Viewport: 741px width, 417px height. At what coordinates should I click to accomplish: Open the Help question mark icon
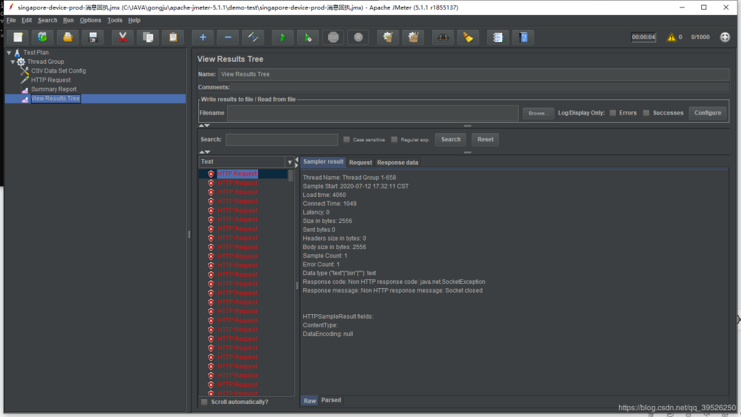click(524, 37)
